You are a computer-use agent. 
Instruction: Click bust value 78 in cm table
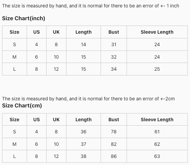click(114, 132)
